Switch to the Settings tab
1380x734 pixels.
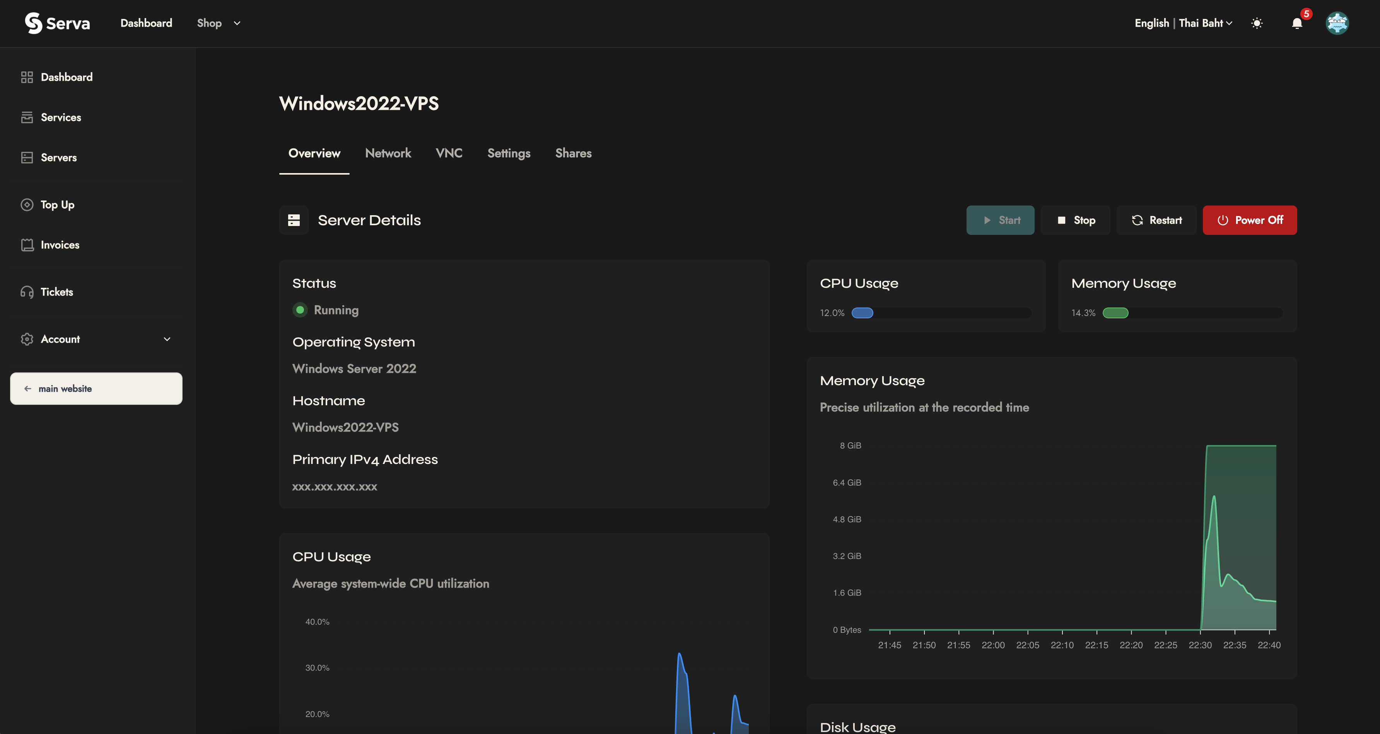pos(509,153)
